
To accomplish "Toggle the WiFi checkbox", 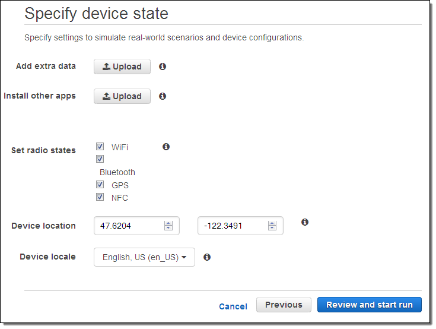I will coord(100,147).
